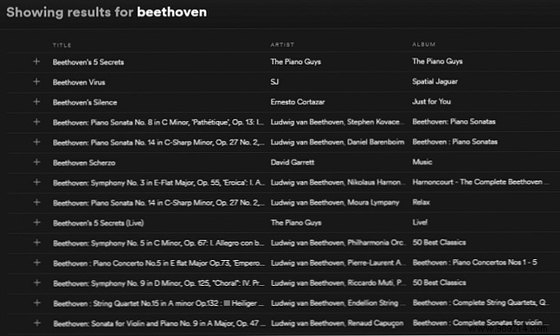Open album Beethoven : Complete String Quartets

pyautogui.click(x=481, y=302)
